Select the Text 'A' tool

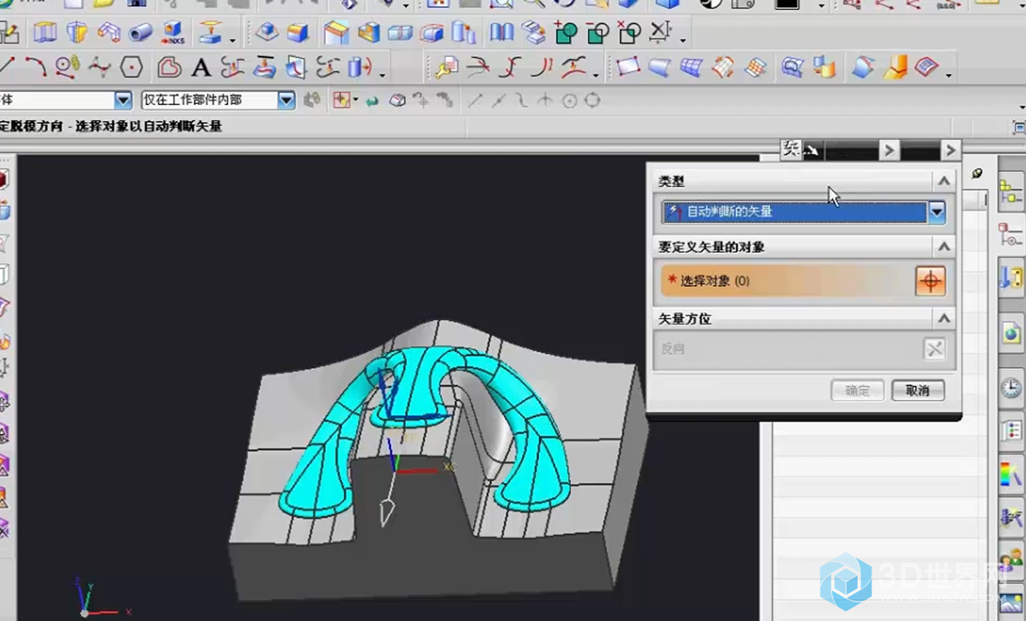[x=201, y=68]
